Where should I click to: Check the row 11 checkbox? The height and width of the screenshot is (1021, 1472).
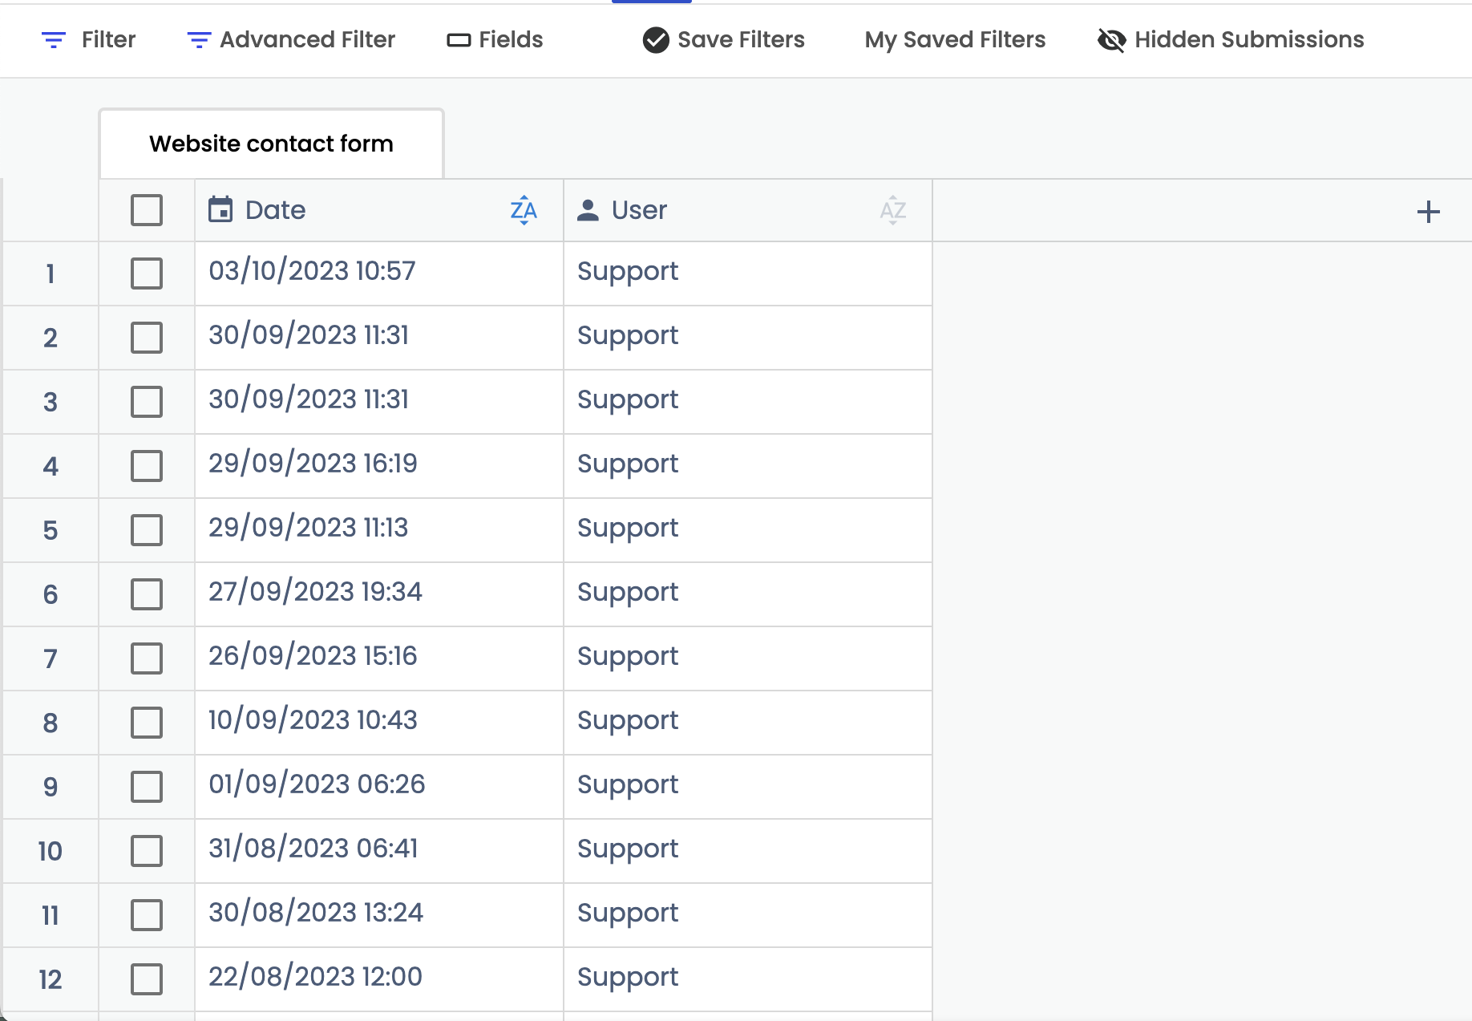click(147, 915)
